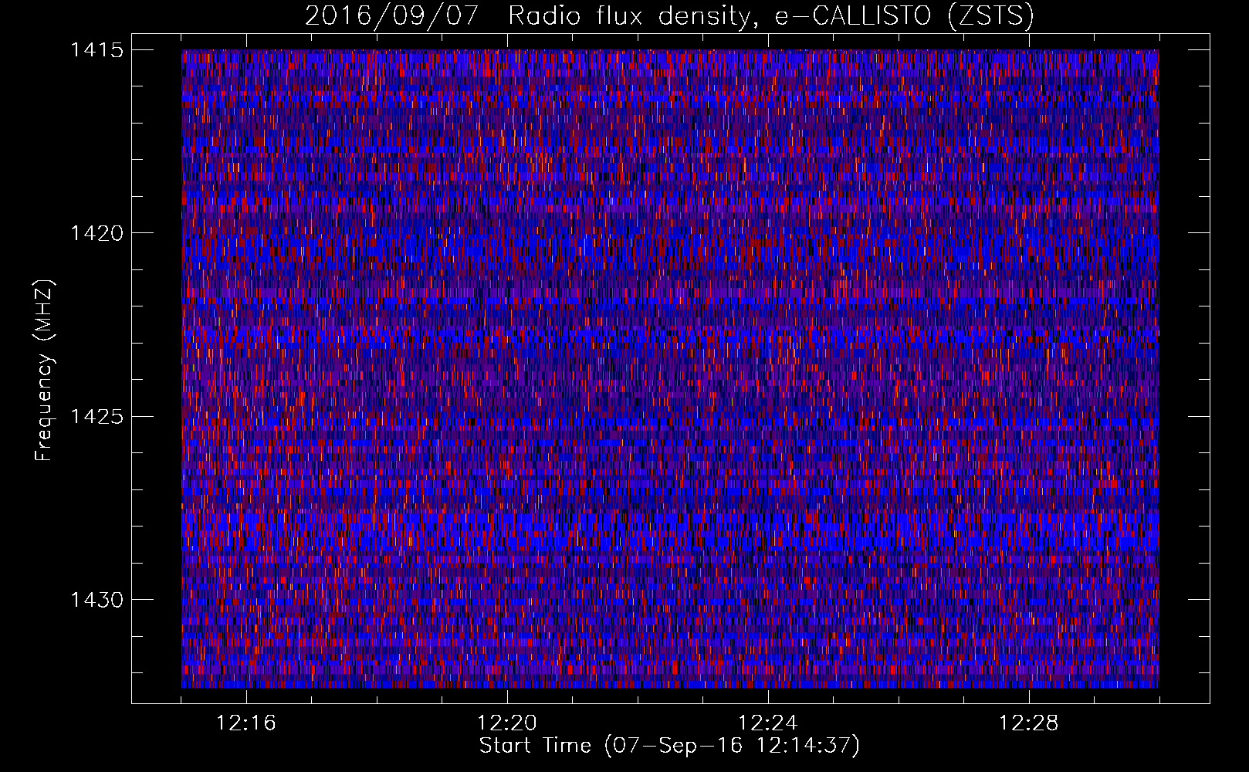Click the 1420 frequency tick label
Screen dimensions: 1249x772
[x=96, y=233]
